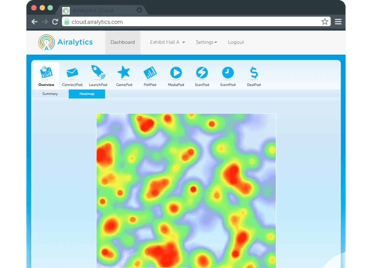Open the LaunchPod rocket icon
This screenshot has height=268, width=372.
click(98, 72)
